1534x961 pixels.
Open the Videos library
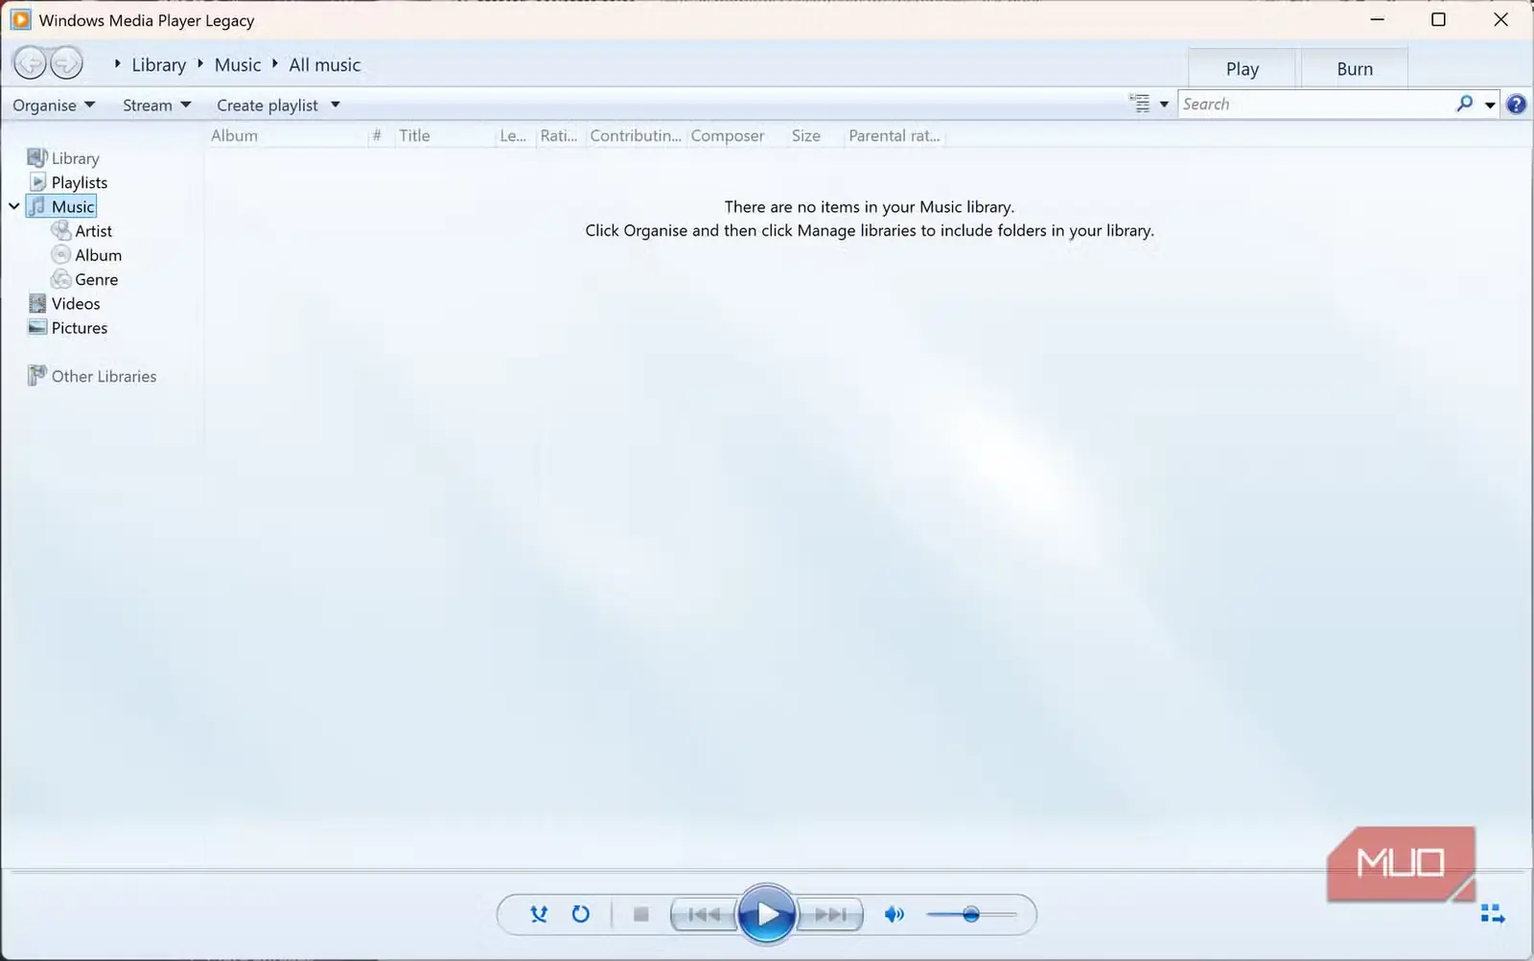point(64,304)
